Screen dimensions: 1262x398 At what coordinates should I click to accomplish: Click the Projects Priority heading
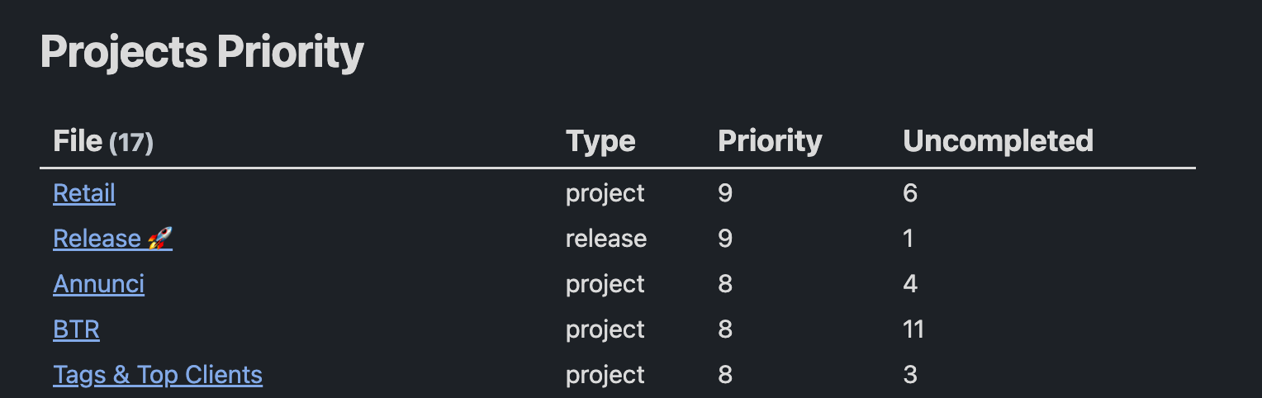pos(202,52)
